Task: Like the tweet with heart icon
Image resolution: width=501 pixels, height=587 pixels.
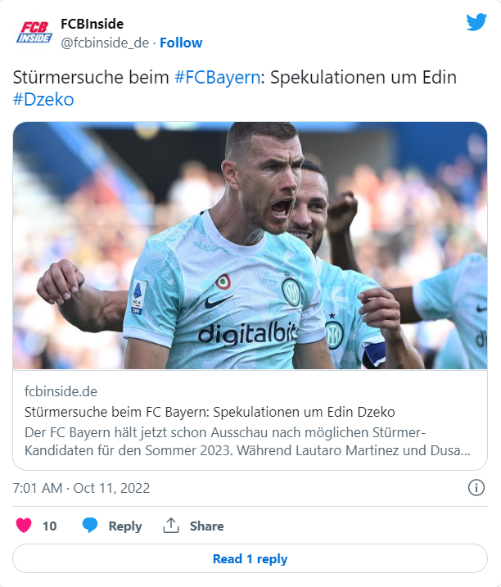Action: pyautogui.click(x=24, y=526)
